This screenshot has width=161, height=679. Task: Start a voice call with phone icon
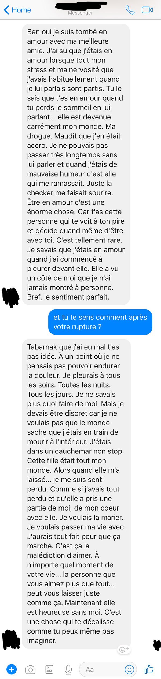[x=130, y=10]
